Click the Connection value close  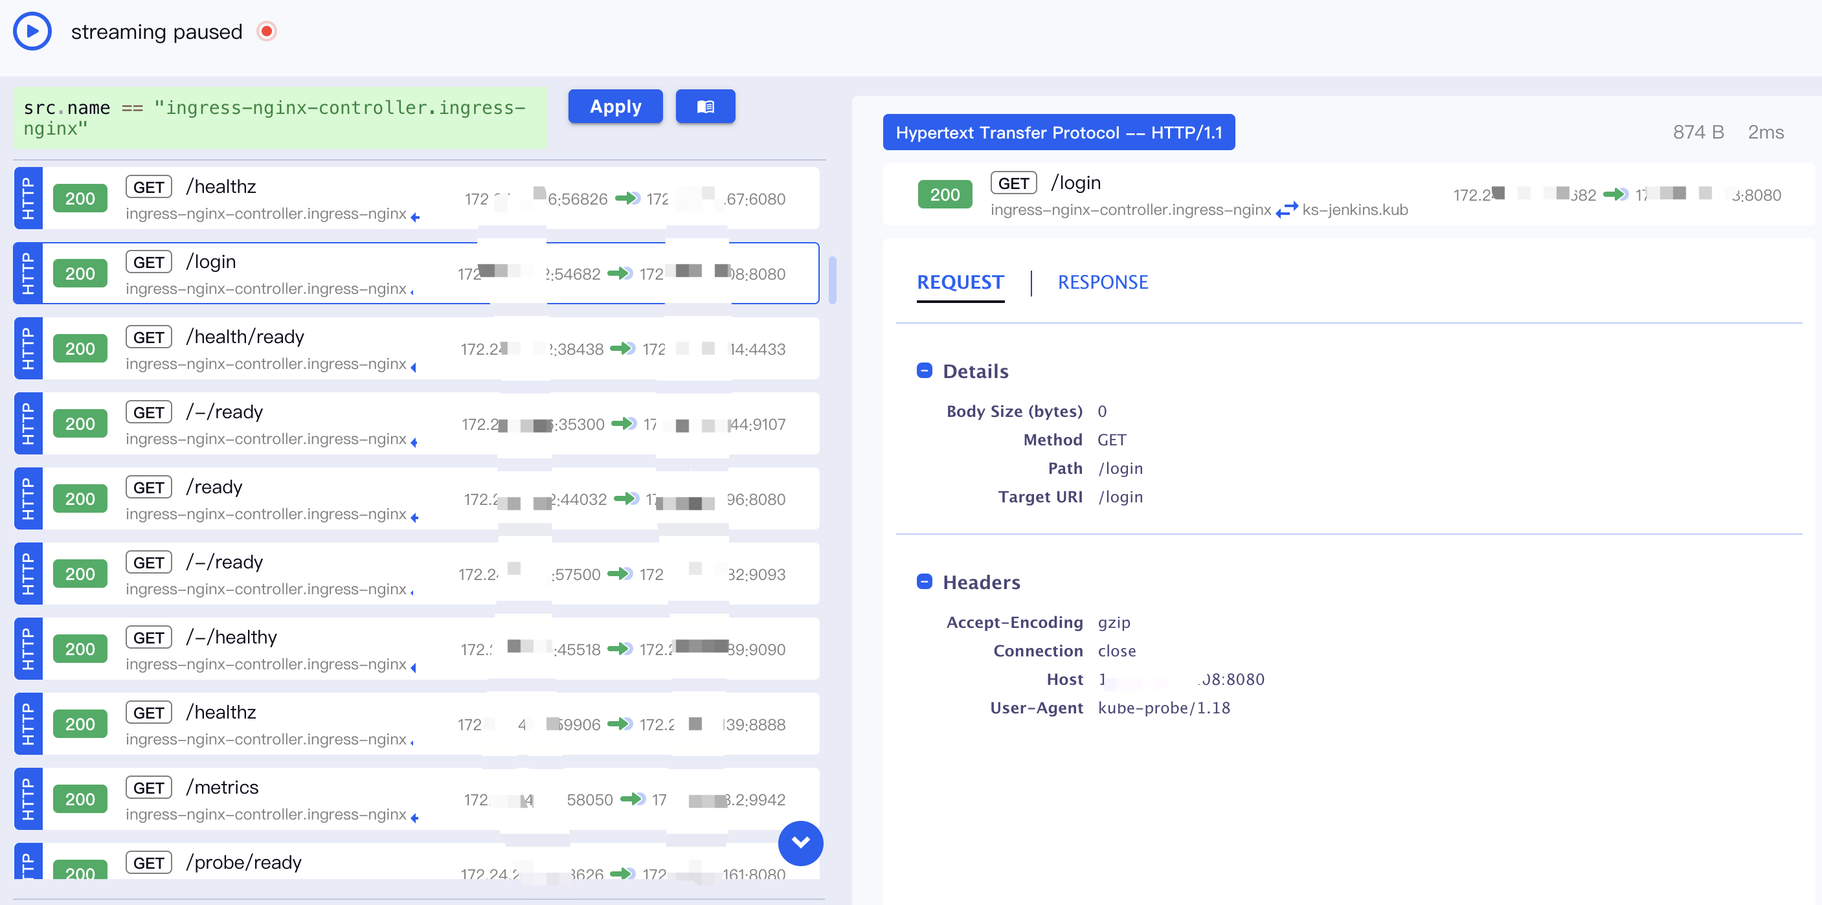[1117, 651]
